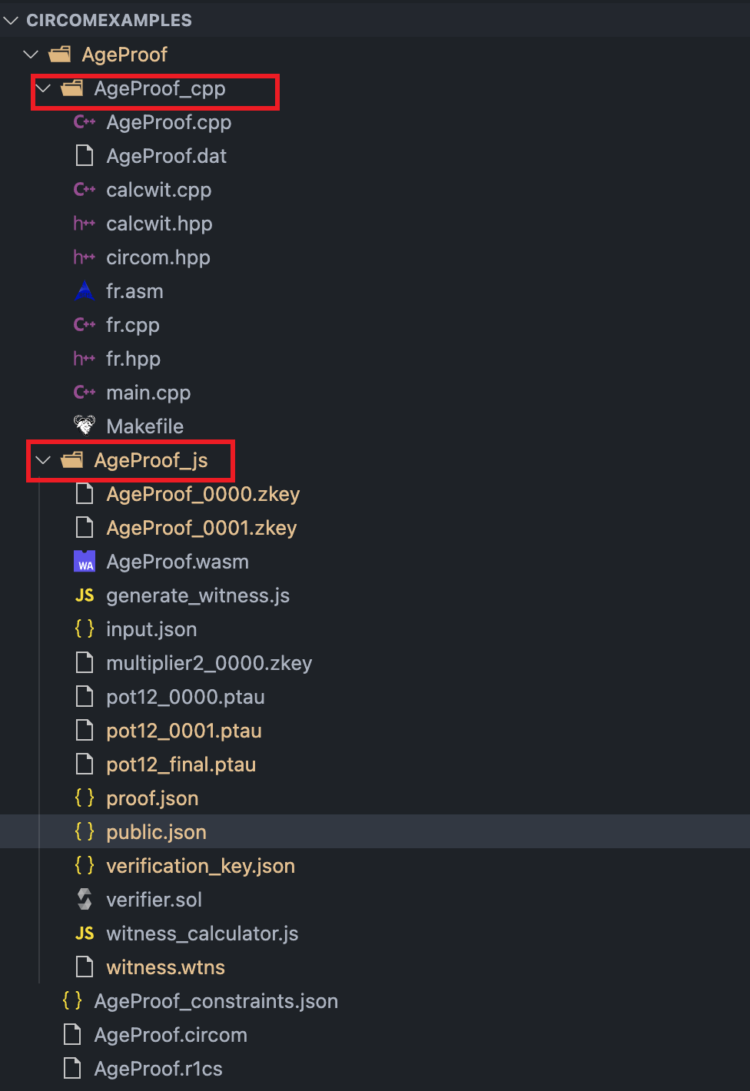Select the verification_key.json file
The height and width of the screenshot is (1091, 750).
(x=201, y=865)
